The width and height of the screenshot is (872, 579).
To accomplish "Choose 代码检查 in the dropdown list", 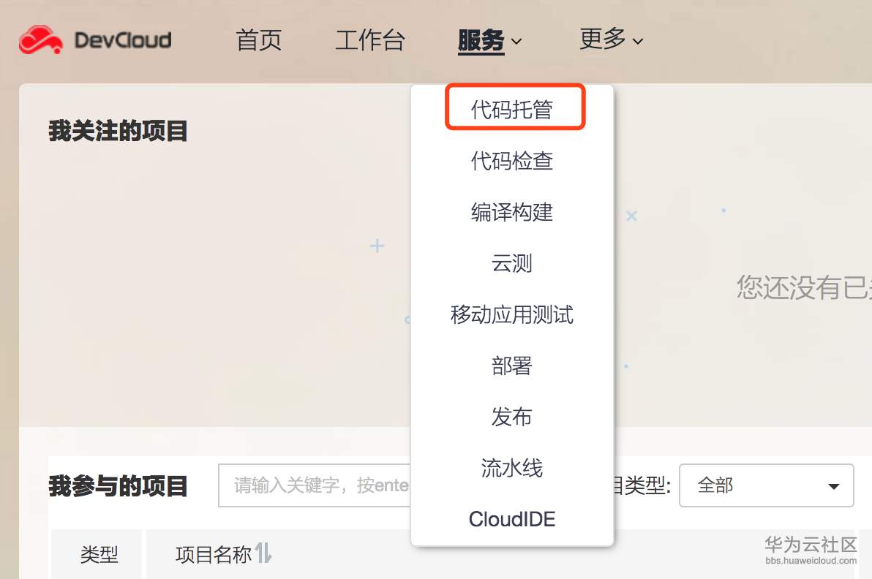I will (x=512, y=161).
